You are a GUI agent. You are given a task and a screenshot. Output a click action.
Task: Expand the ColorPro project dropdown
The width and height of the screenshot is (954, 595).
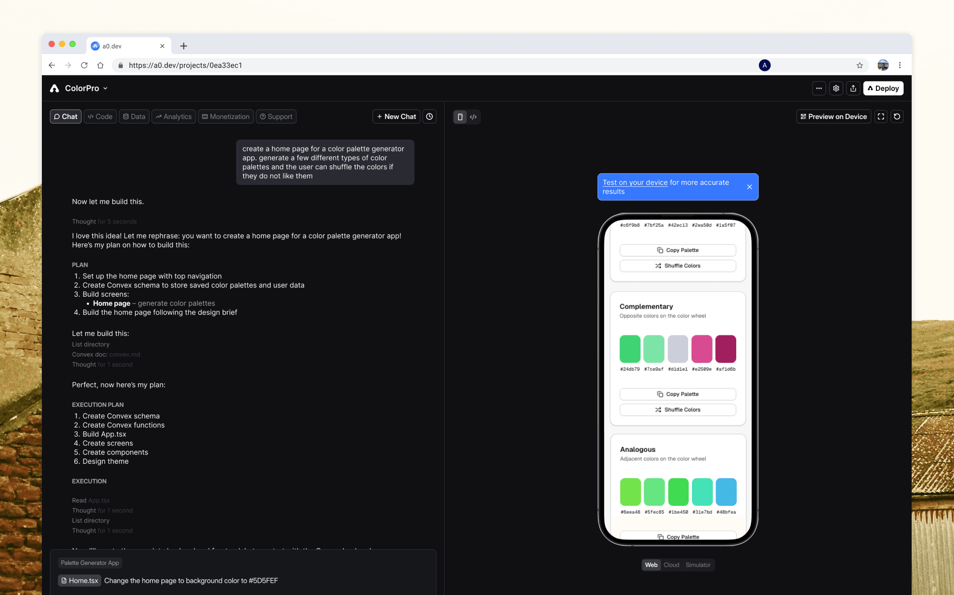tap(105, 88)
